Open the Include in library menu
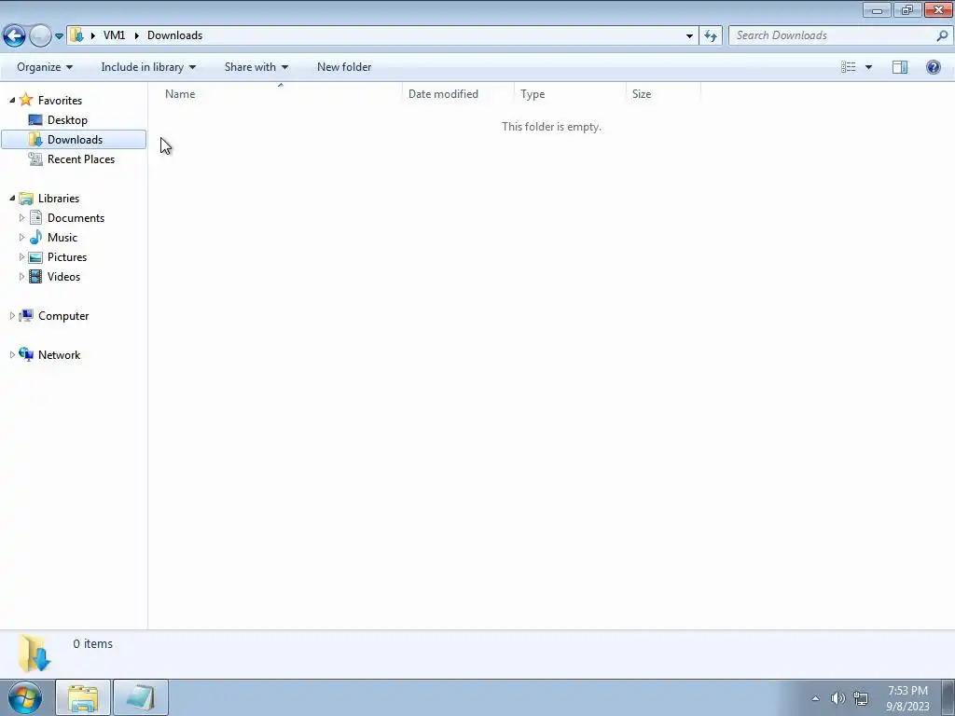Image resolution: width=955 pixels, height=716 pixels. [x=148, y=67]
